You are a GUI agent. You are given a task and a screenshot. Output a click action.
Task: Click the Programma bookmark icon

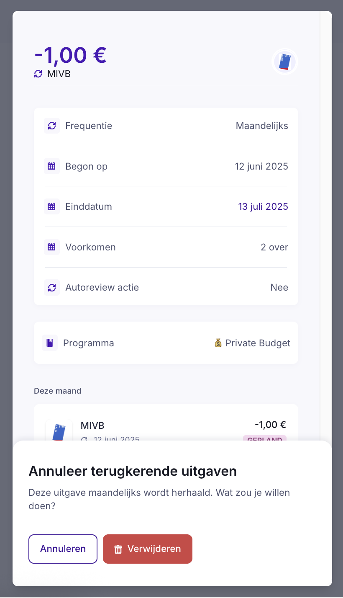click(50, 343)
